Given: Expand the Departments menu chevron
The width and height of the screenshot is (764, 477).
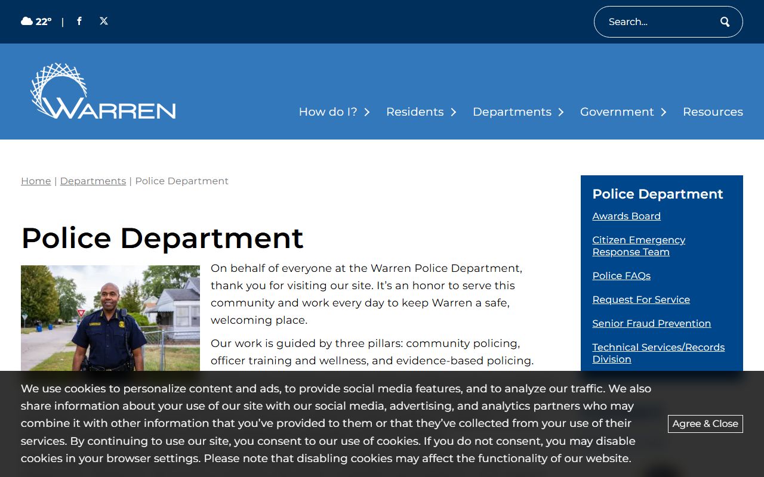Looking at the screenshot, I should pyautogui.click(x=560, y=112).
